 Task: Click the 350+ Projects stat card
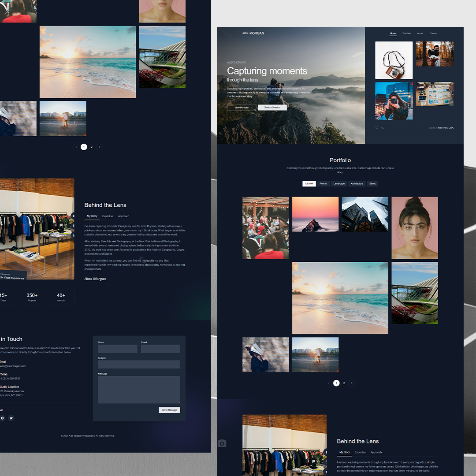click(32, 297)
